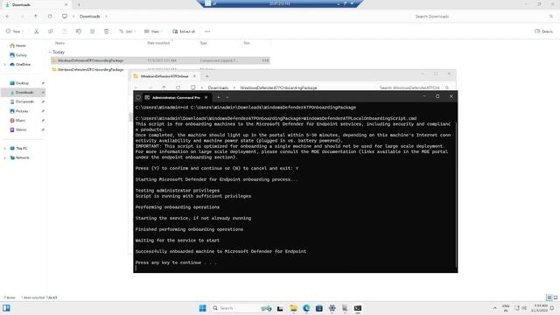The width and height of the screenshot is (560, 315).
Task: Click the Terminal vertical scrollbar
Action: pyautogui.click(x=456, y=194)
